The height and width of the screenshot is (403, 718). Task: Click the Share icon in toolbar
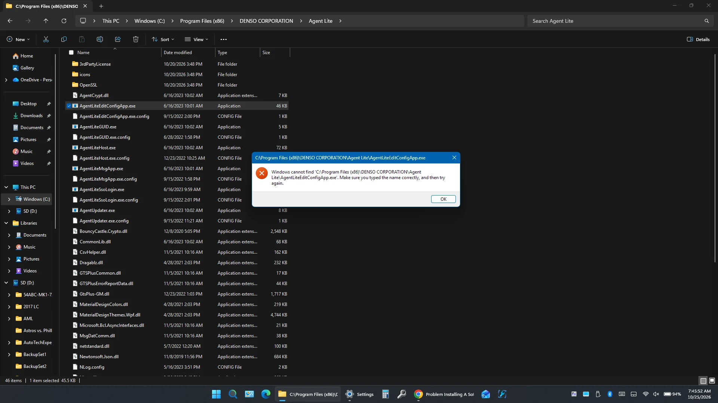tap(118, 39)
